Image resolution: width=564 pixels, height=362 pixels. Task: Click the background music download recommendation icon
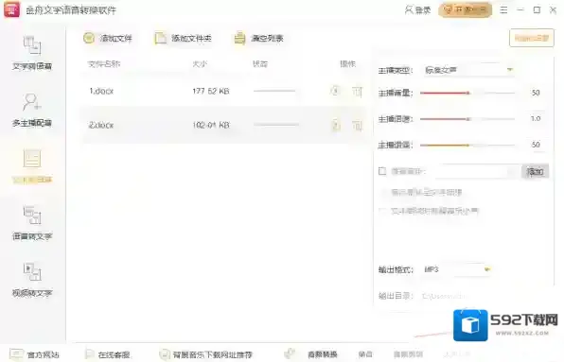[165, 354]
